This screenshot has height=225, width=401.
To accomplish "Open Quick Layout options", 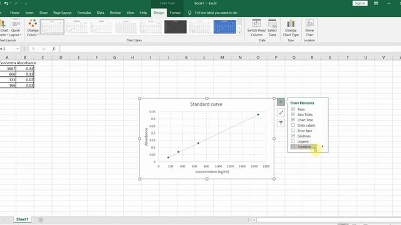I will tap(15, 27).
